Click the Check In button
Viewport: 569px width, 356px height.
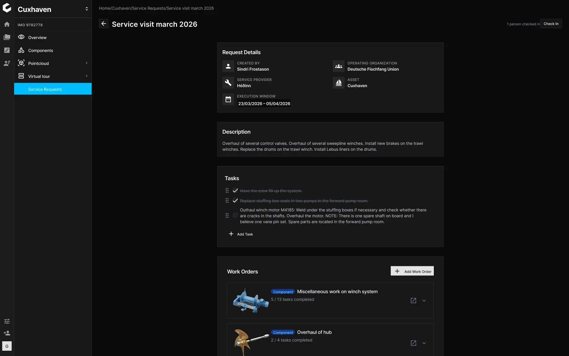[551, 24]
